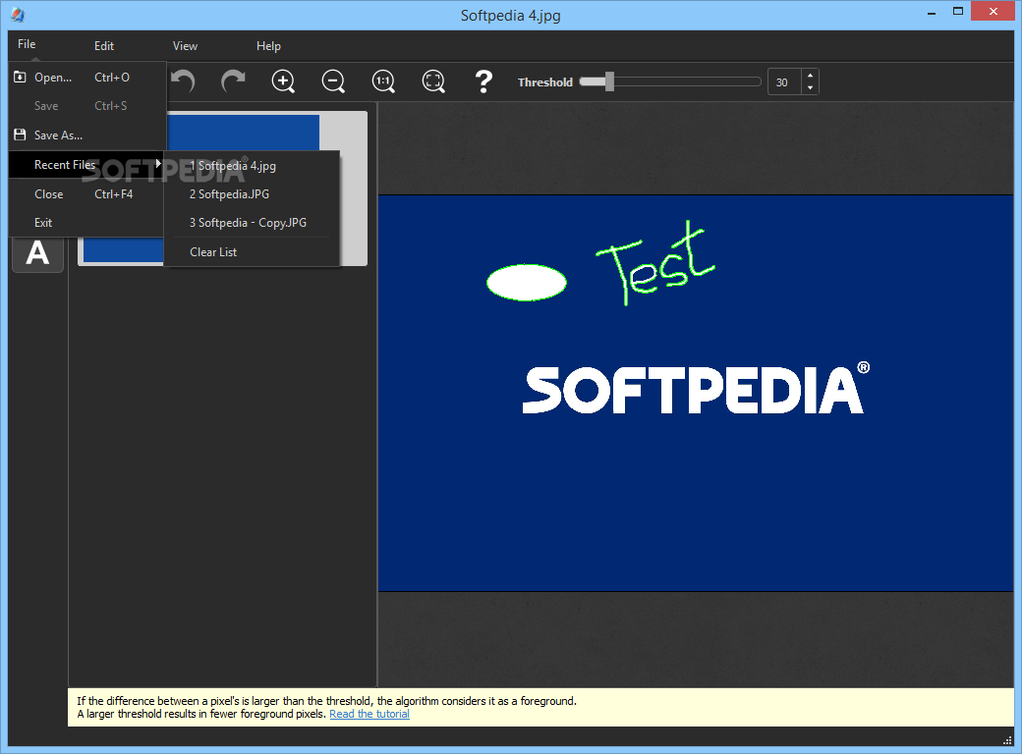
Task: Click the Zoom In magnifier icon
Action: point(283,81)
